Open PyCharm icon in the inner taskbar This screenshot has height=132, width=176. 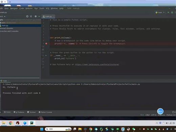tap(32, 123)
